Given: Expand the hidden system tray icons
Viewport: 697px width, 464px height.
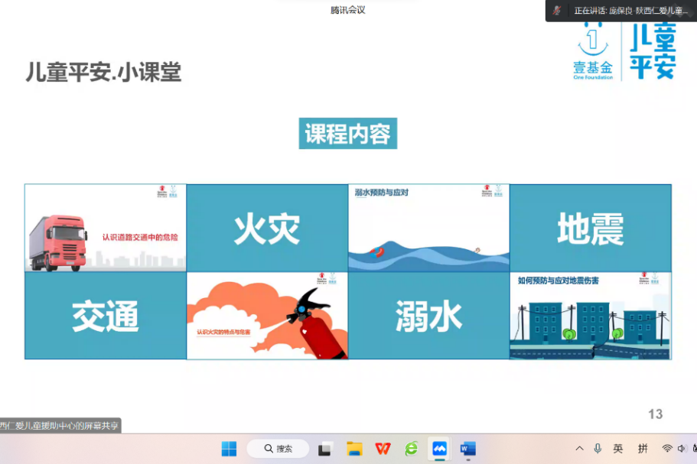Looking at the screenshot, I should tap(579, 449).
